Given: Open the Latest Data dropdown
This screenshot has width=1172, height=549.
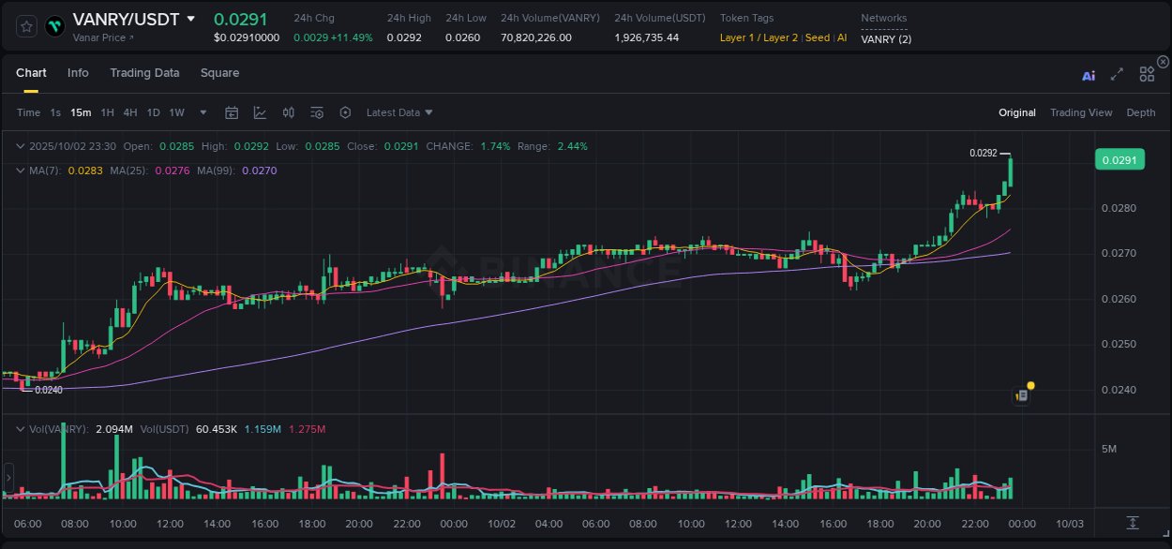Looking at the screenshot, I should coord(399,112).
